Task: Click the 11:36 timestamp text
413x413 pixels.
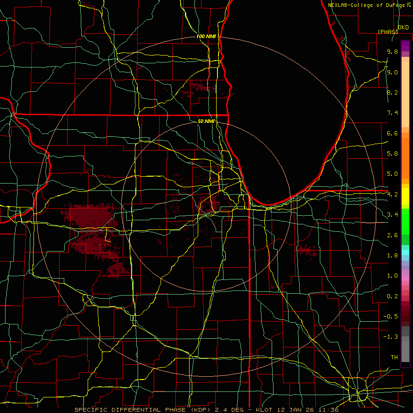Action: tap(328, 410)
